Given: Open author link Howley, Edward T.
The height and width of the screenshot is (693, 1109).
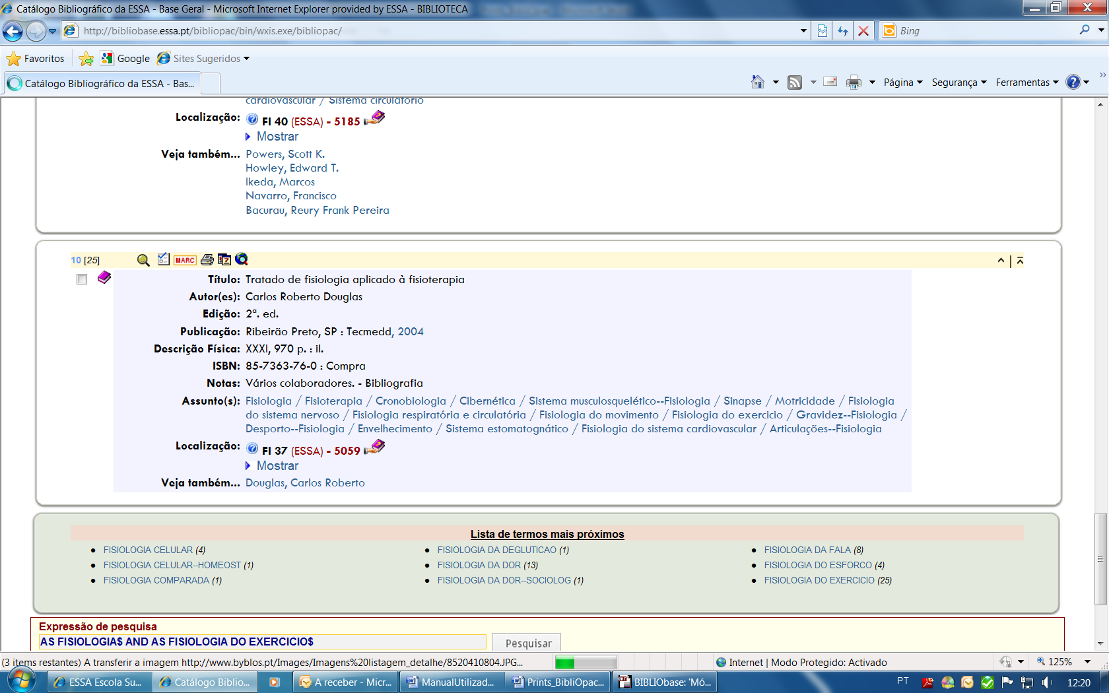Looking at the screenshot, I should pyautogui.click(x=292, y=168).
